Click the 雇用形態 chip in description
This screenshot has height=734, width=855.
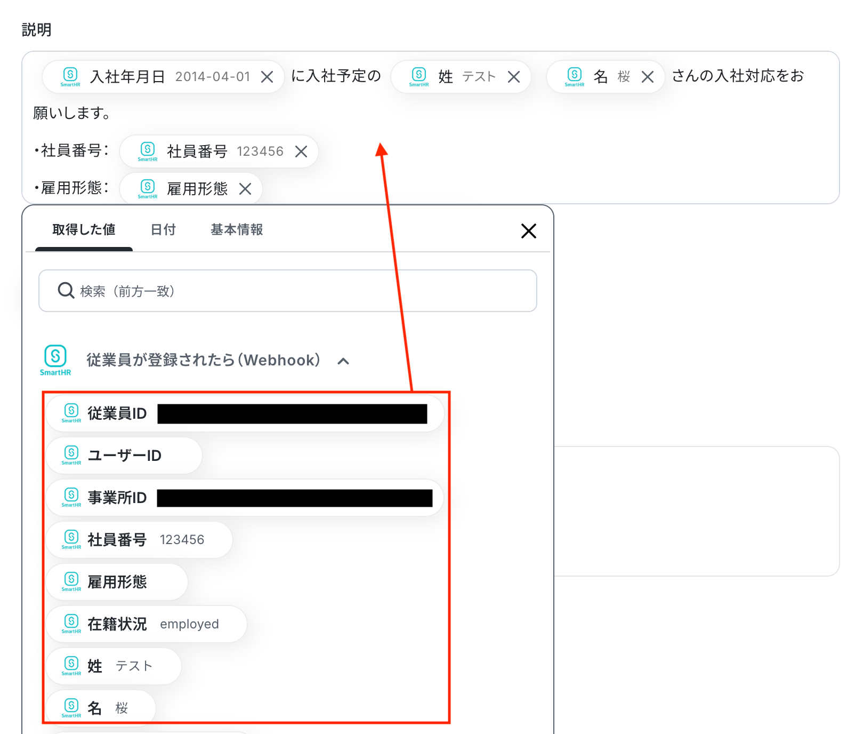(191, 189)
